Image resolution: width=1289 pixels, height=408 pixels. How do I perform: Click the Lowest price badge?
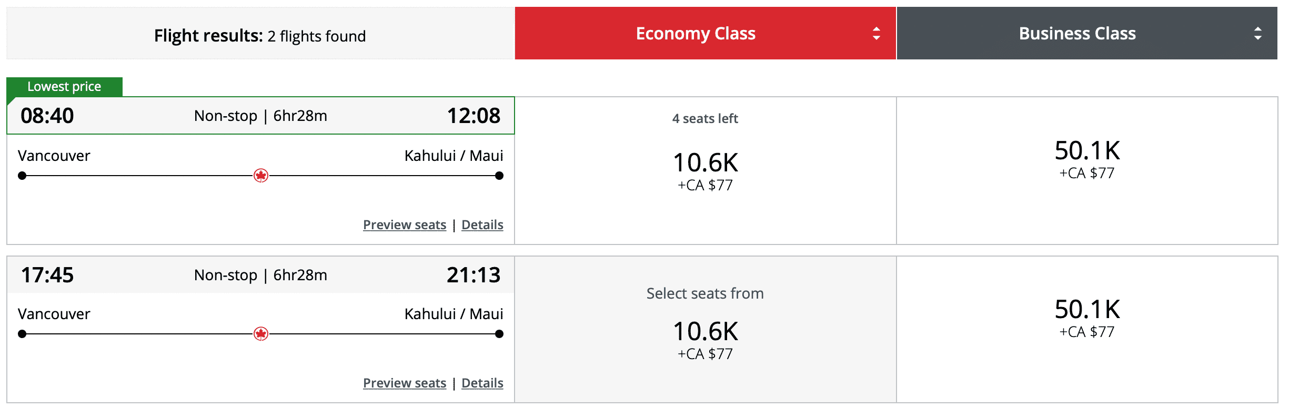click(64, 87)
